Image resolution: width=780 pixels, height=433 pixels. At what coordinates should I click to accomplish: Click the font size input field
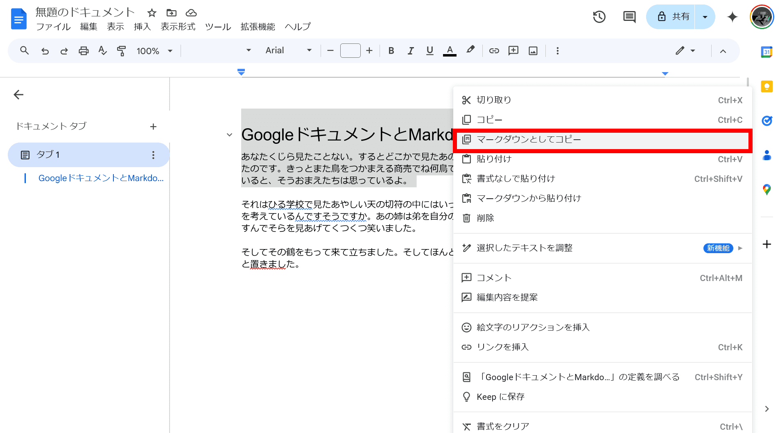coord(350,51)
